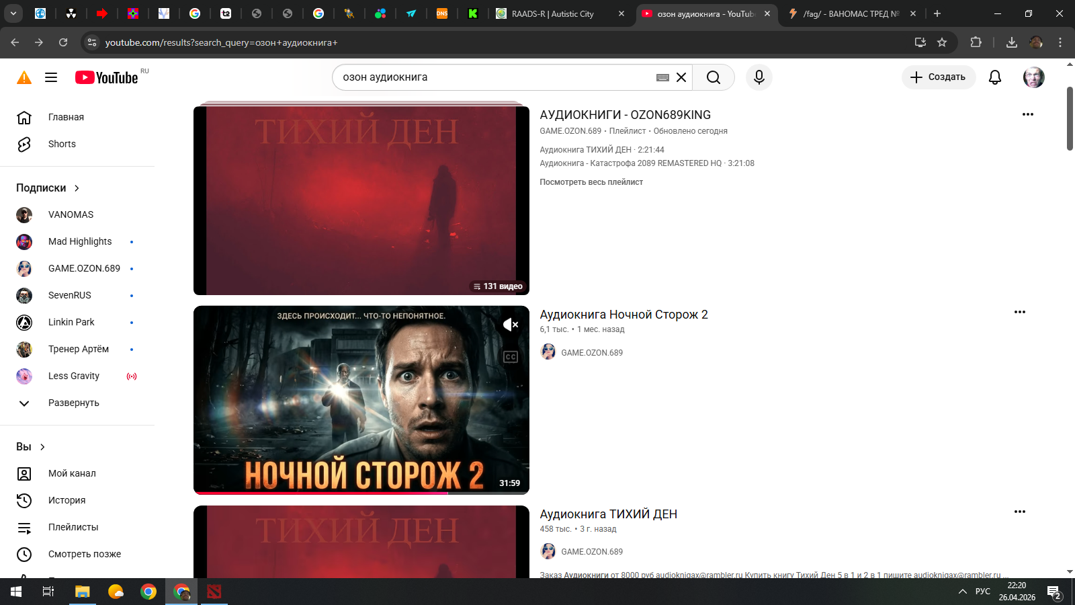
Task: Open YouTube notifications bell
Action: click(995, 77)
